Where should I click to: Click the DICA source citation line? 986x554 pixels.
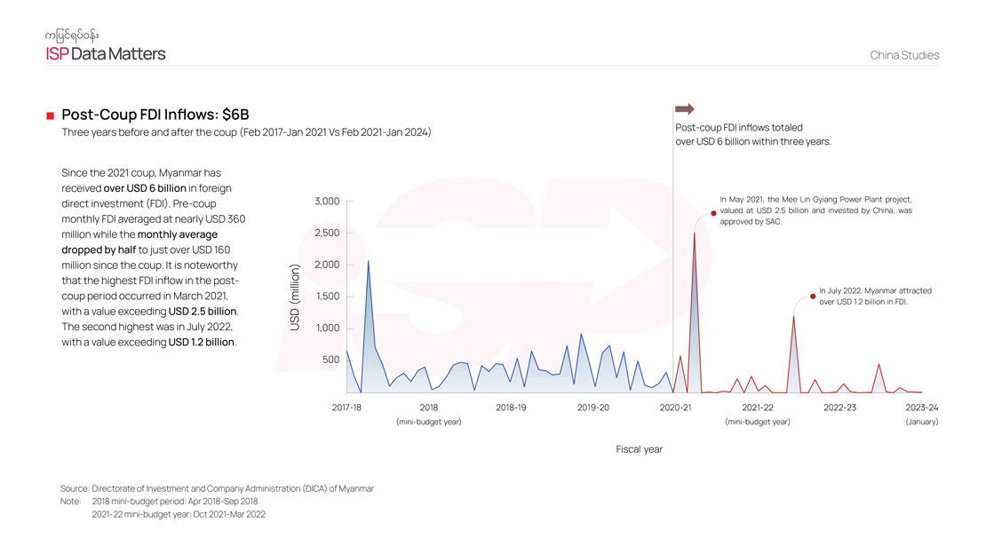pyautogui.click(x=217, y=488)
